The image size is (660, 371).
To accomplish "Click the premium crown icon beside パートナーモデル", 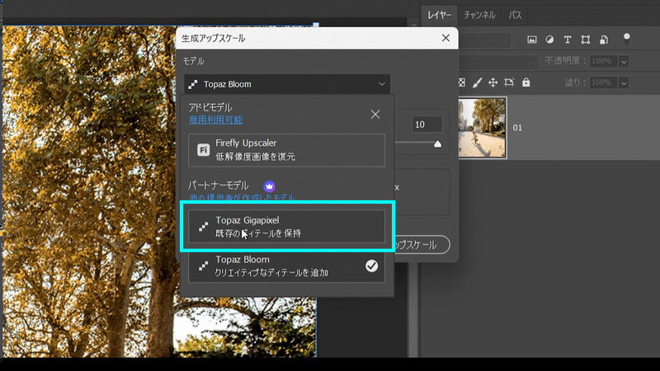I will pos(269,186).
